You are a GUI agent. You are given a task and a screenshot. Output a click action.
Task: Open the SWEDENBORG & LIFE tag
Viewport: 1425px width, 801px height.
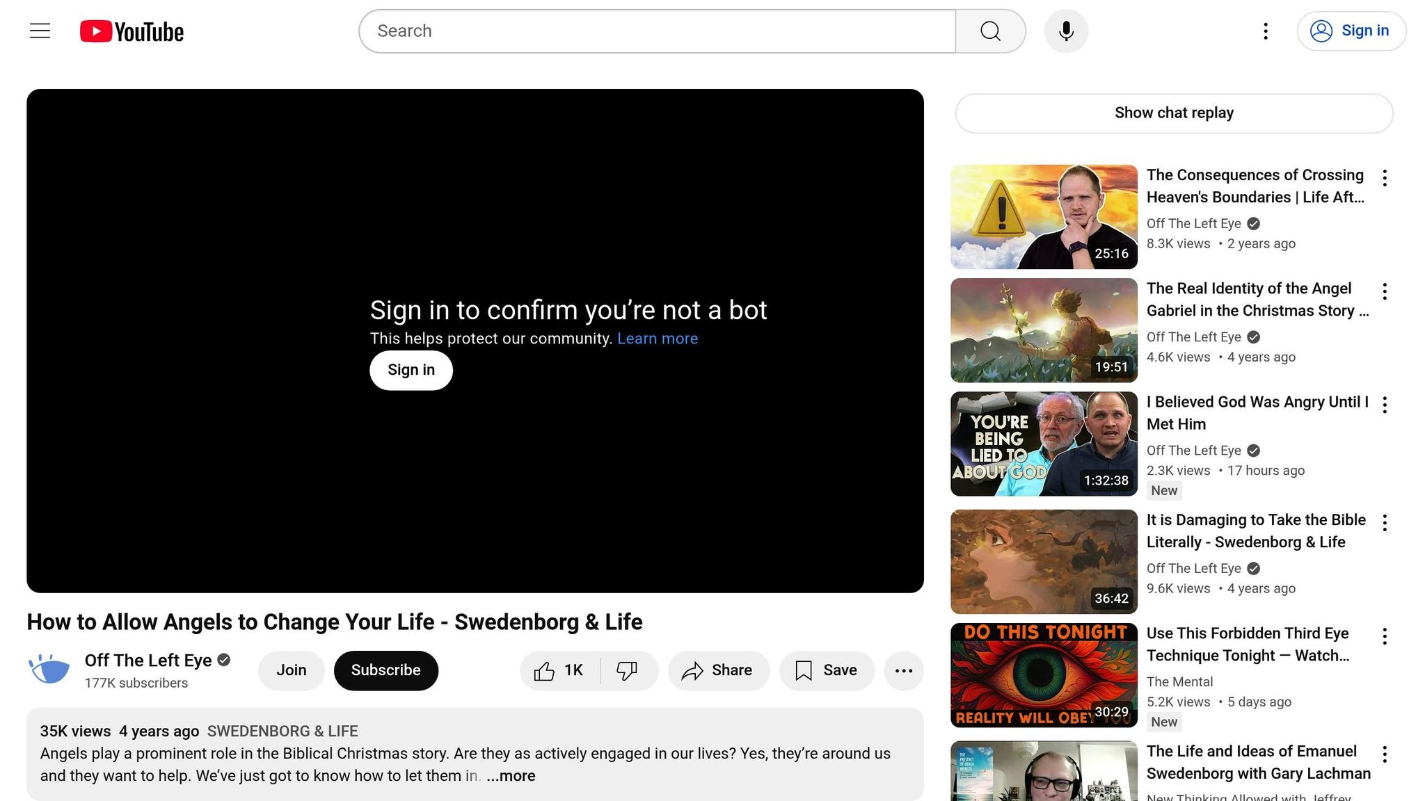click(282, 731)
